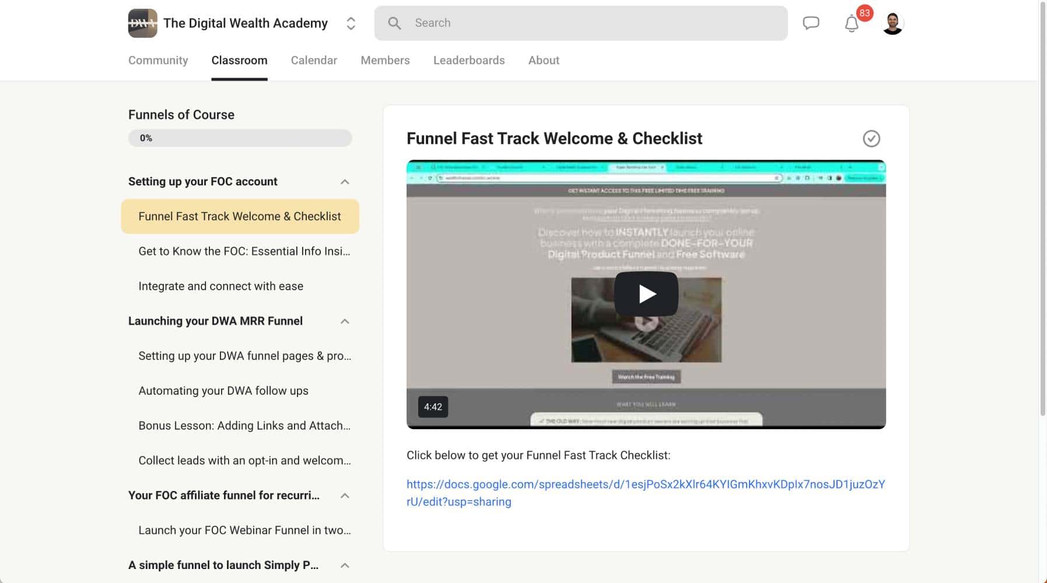Select the 'Launch your FOC Webinar Funnel' lesson
This screenshot has width=1047, height=583.
click(x=244, y=530)
